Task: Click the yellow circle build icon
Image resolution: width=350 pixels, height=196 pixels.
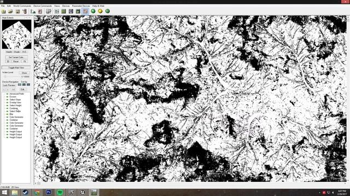Action: (x=100, y=11)
